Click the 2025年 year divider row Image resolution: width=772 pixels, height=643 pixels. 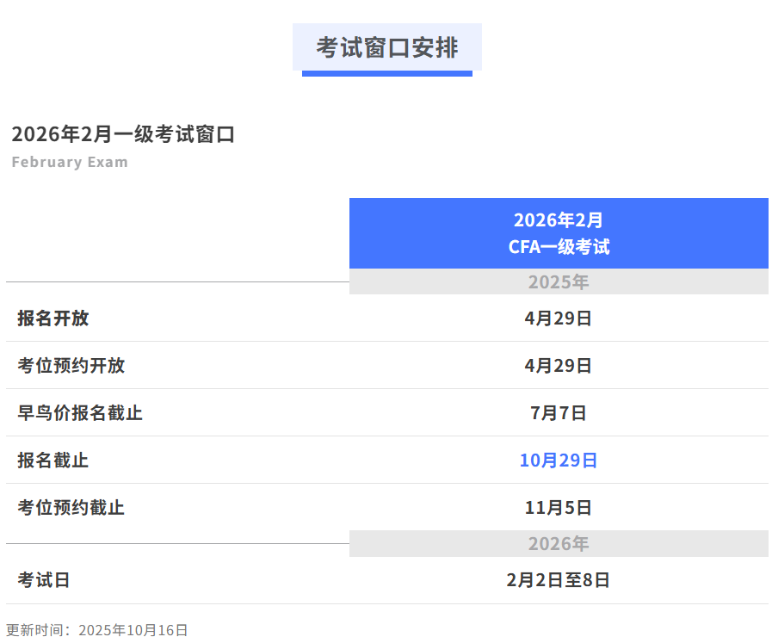[x=559, y=281]
